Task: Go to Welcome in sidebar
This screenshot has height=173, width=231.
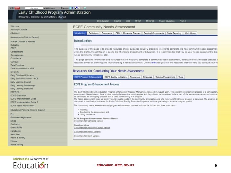Action: point(14,26)
